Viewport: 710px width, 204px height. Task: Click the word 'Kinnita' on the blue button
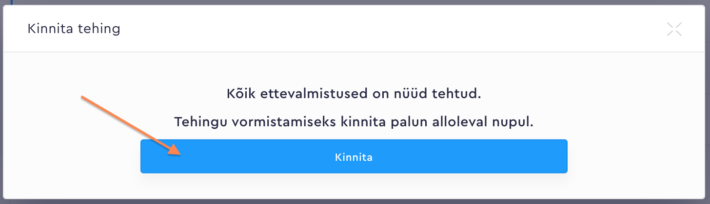[x=354, y=157]
